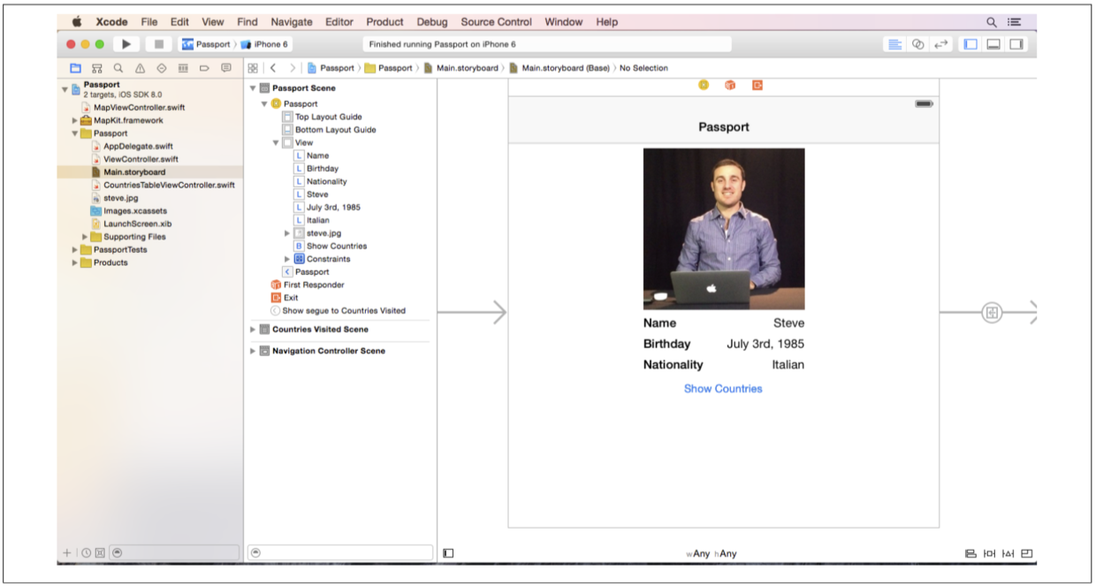The height and width of the screenshot is (586, 1096).
Task: Toggle the Debug area panel
Action: pyautogui.click(x=993, y=44)
